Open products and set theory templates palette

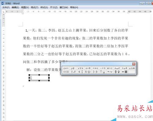pyautogui.click(x=117, y=72)
